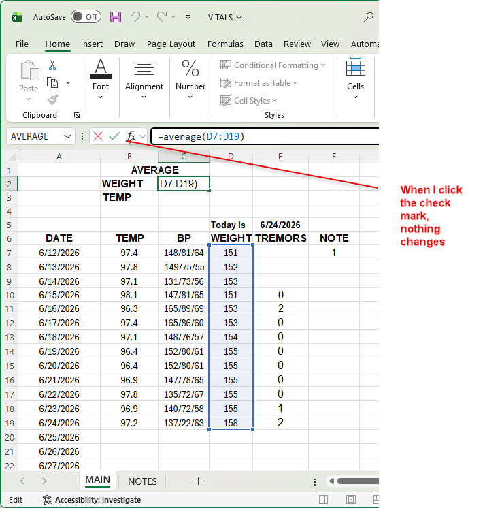This screenshot has height=508, width=483.
Task: Open Cell Styles menu
Action: tap(248, 101)
